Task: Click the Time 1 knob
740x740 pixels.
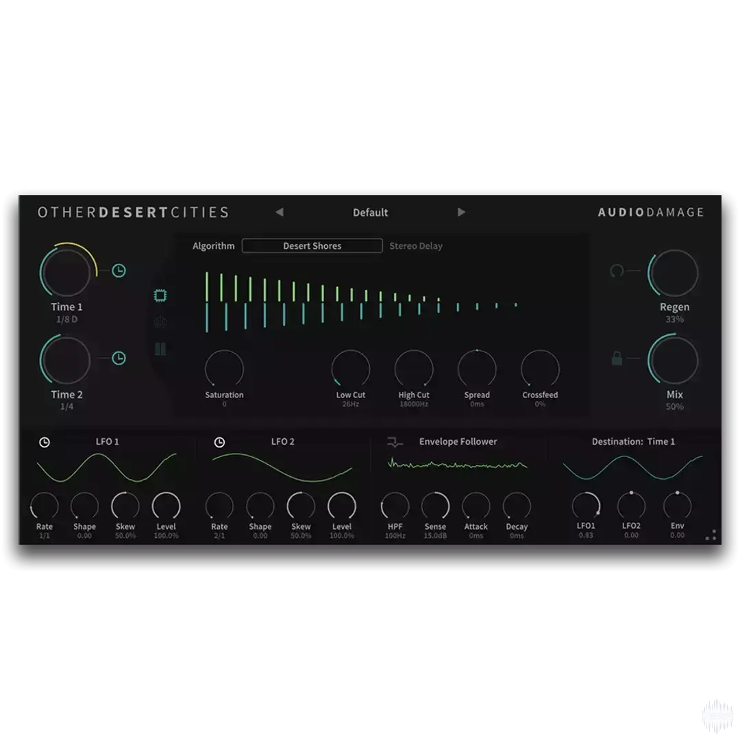Action: 66,272
